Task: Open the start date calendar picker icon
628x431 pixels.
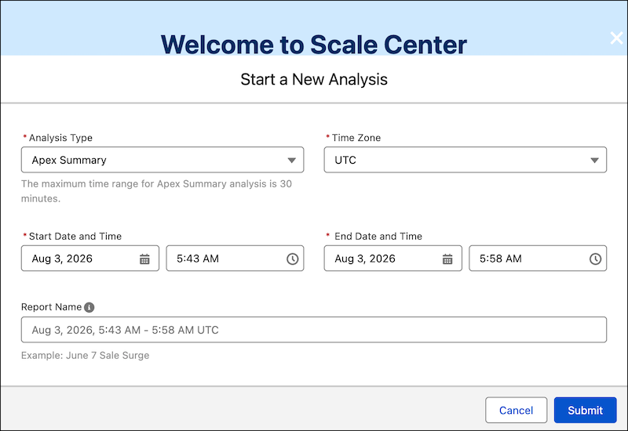Action: [x=144, y=259]
